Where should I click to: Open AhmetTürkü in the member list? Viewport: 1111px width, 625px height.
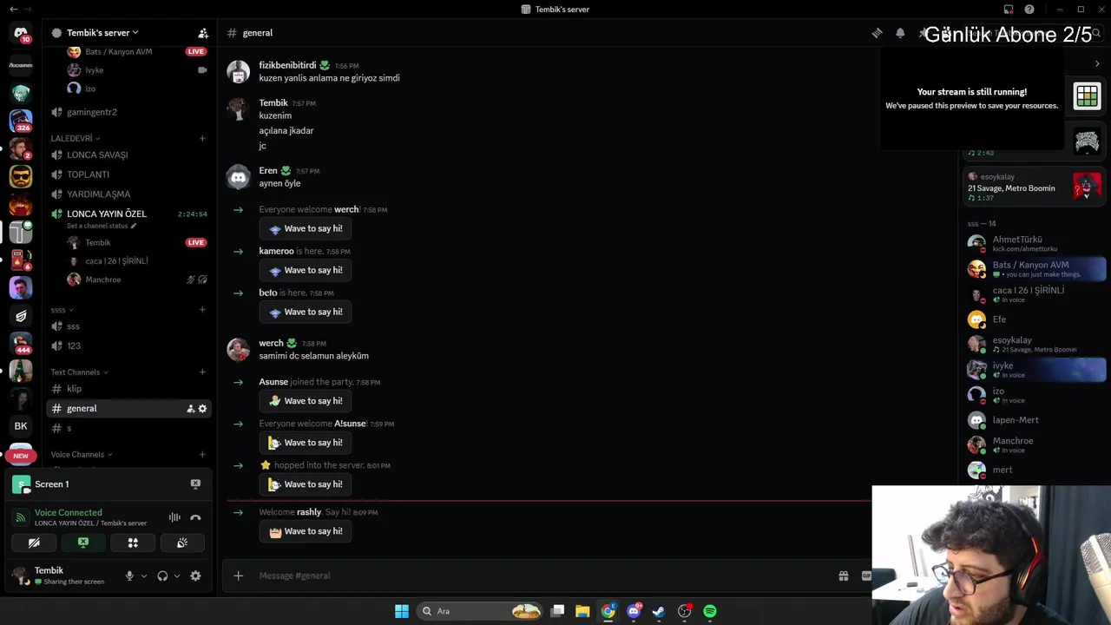1035,243
